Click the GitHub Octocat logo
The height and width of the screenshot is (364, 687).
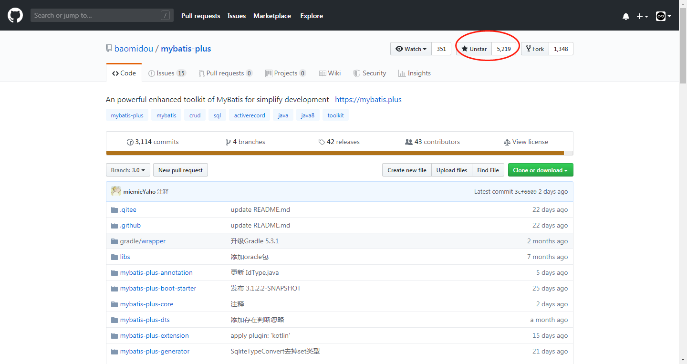coord(15,16)
